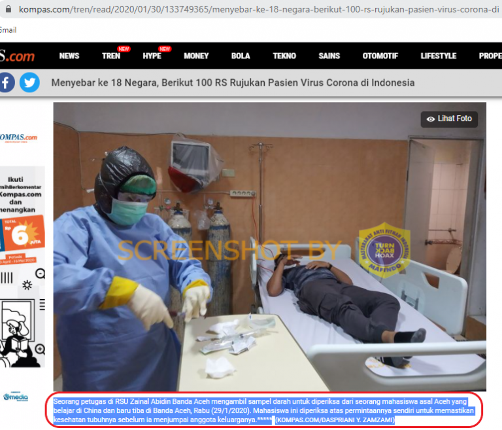
Task: Open the Gmail bookmark
Action: (8, 30)
